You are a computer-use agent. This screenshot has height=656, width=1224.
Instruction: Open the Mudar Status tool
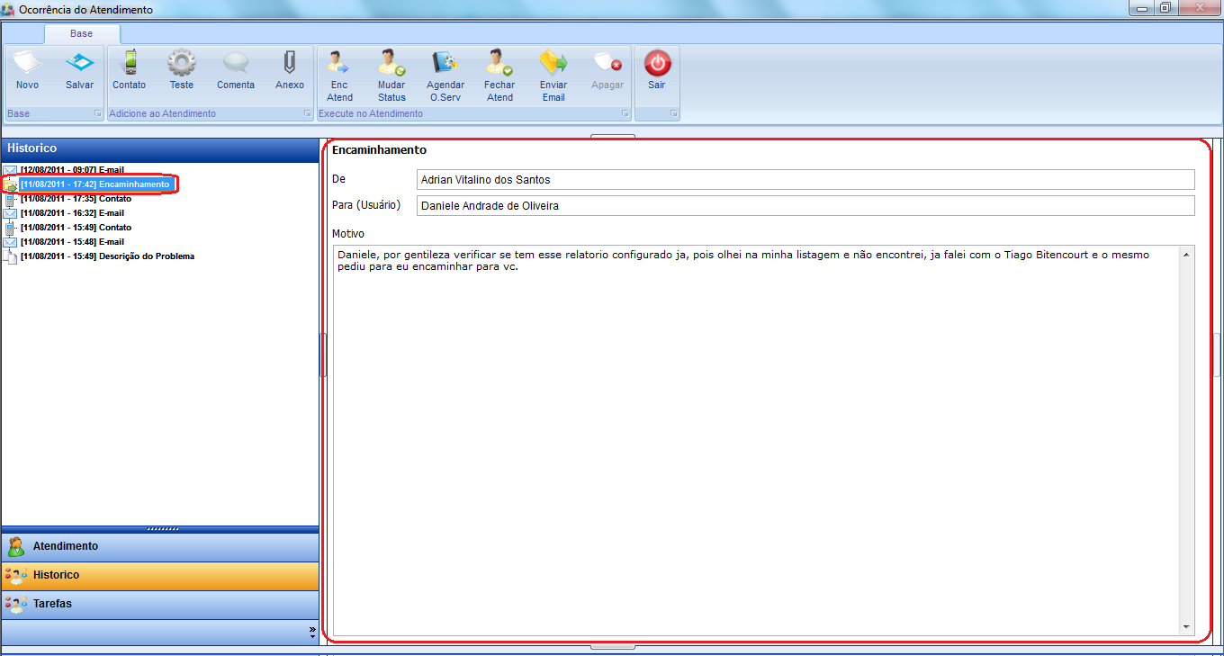click(391, 76)
